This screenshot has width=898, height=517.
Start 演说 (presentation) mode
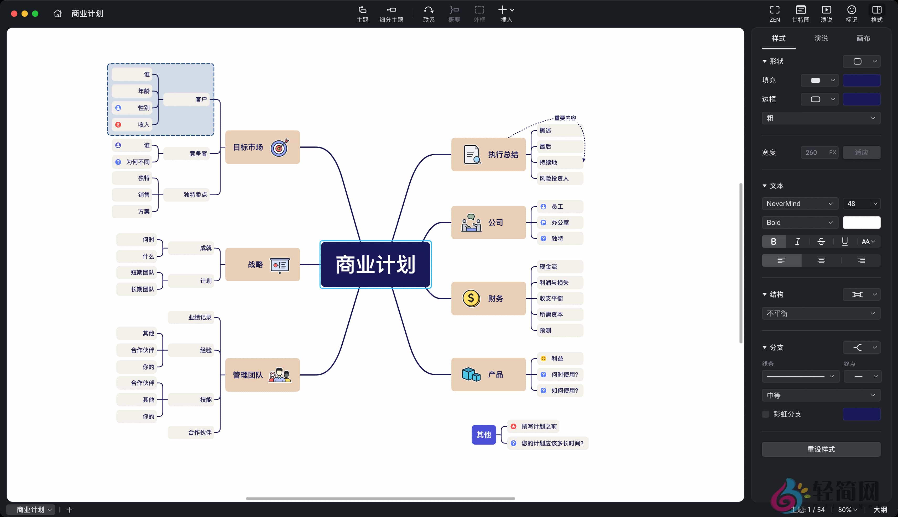[x=826, y=13]
